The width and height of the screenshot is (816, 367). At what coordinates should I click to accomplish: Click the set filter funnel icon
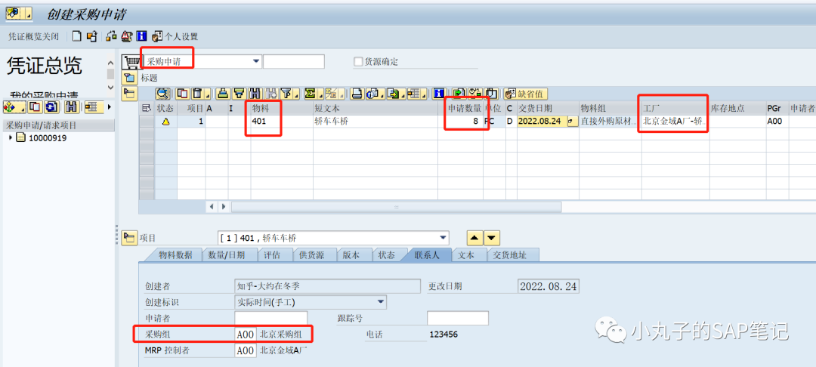[286, 94]
